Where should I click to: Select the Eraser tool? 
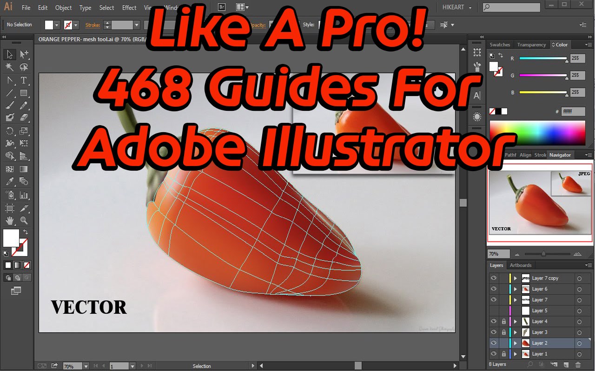[x=24, y=118]
